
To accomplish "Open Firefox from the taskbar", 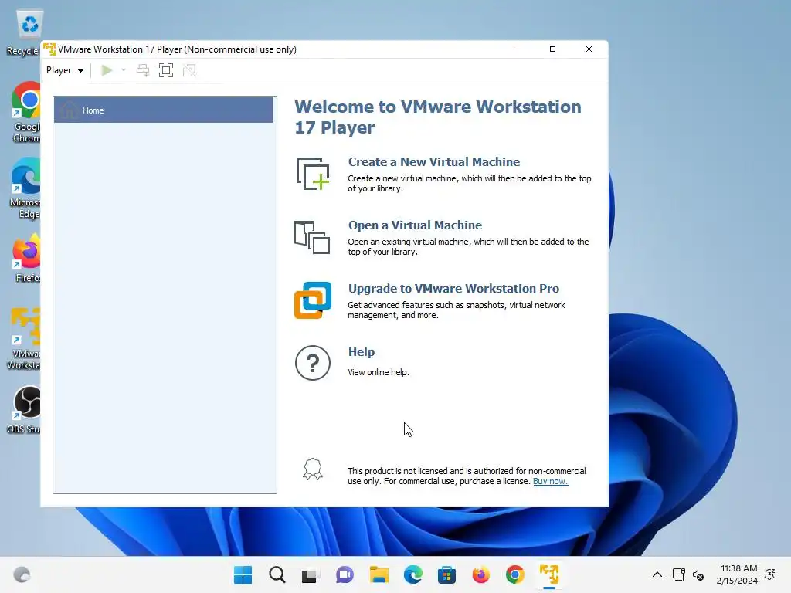I will pyautogui.click(x=480, y=574).
